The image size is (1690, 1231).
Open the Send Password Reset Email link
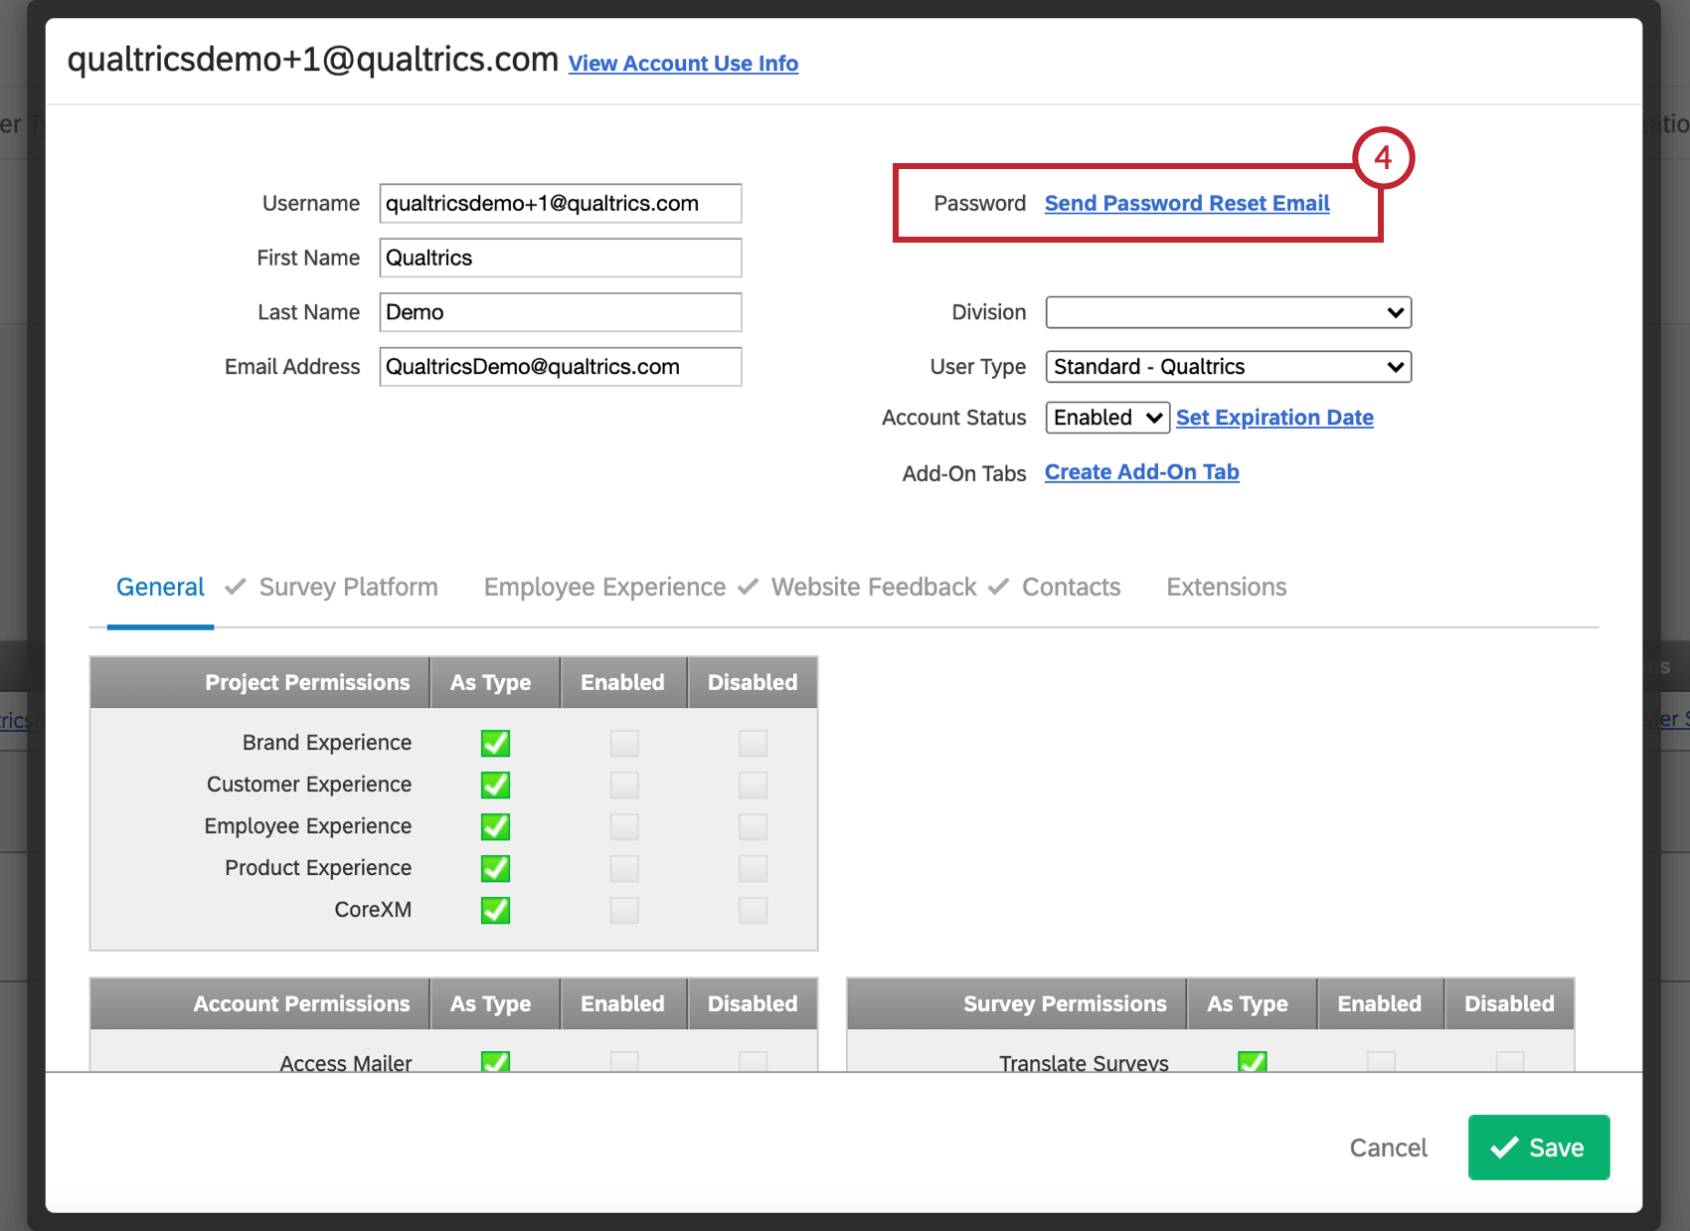coord(1186,203)
